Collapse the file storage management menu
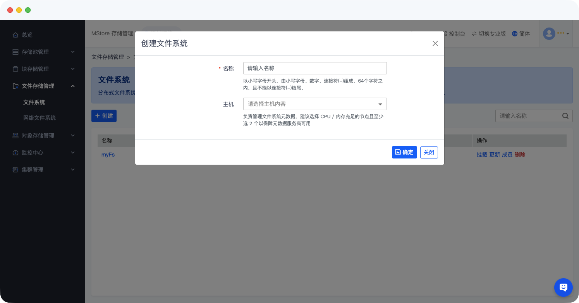Screen dimensions: 579x303 click(x=73, y=86)
